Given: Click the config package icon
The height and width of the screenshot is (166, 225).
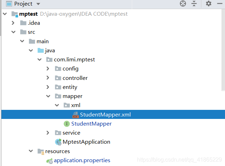Looking at the screenshot, I should click(58, 69).
